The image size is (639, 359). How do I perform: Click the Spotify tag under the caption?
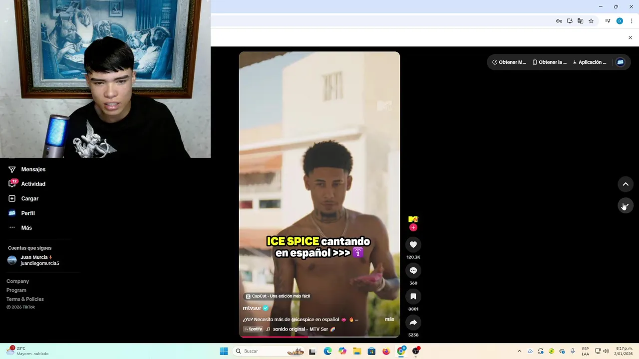(x=253, y=329)
